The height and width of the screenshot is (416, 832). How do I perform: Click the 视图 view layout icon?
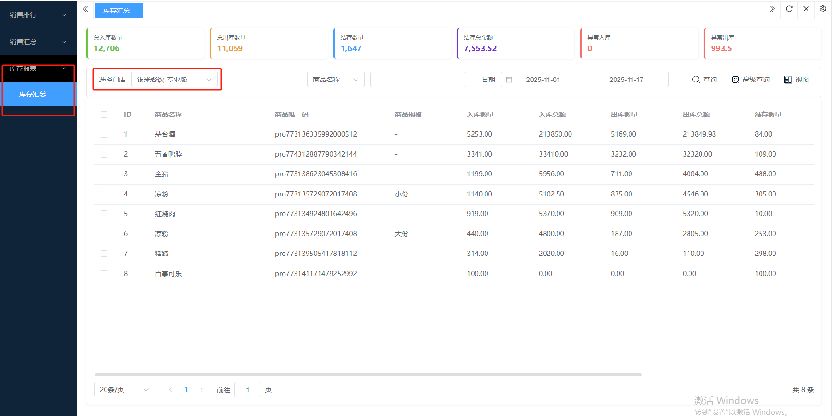(x=788, y=80)
